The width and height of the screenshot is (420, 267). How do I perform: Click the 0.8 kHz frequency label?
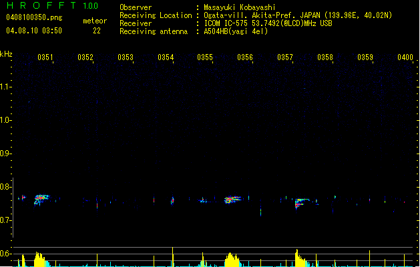click(6, 187)
